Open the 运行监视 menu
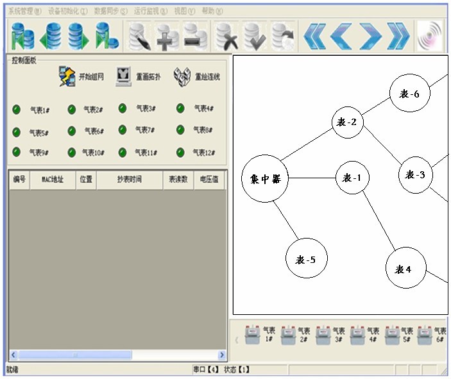Image resolution: width=451 pixels, height=379 pixels. click(151, 11)
